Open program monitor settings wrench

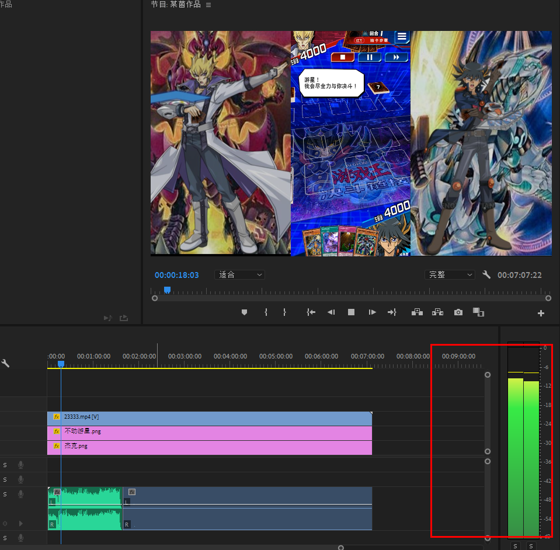[486, 274]
